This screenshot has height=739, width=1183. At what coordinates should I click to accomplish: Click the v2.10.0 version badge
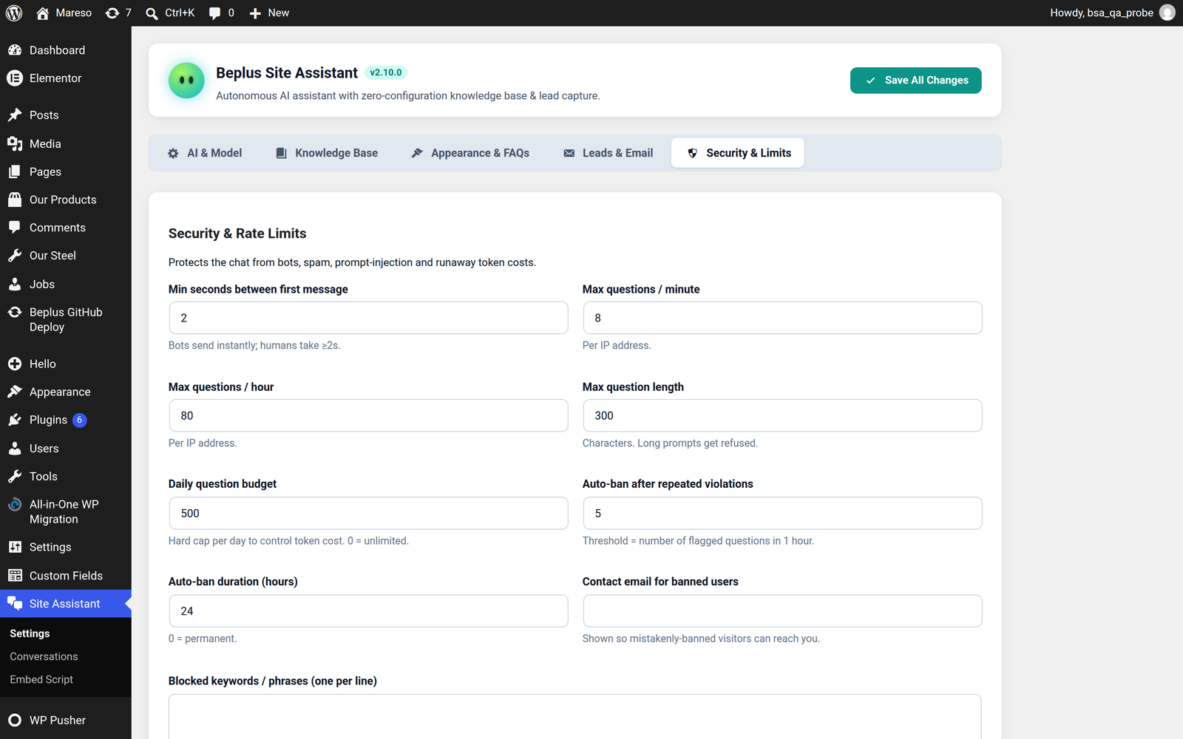tap(386, 72)
